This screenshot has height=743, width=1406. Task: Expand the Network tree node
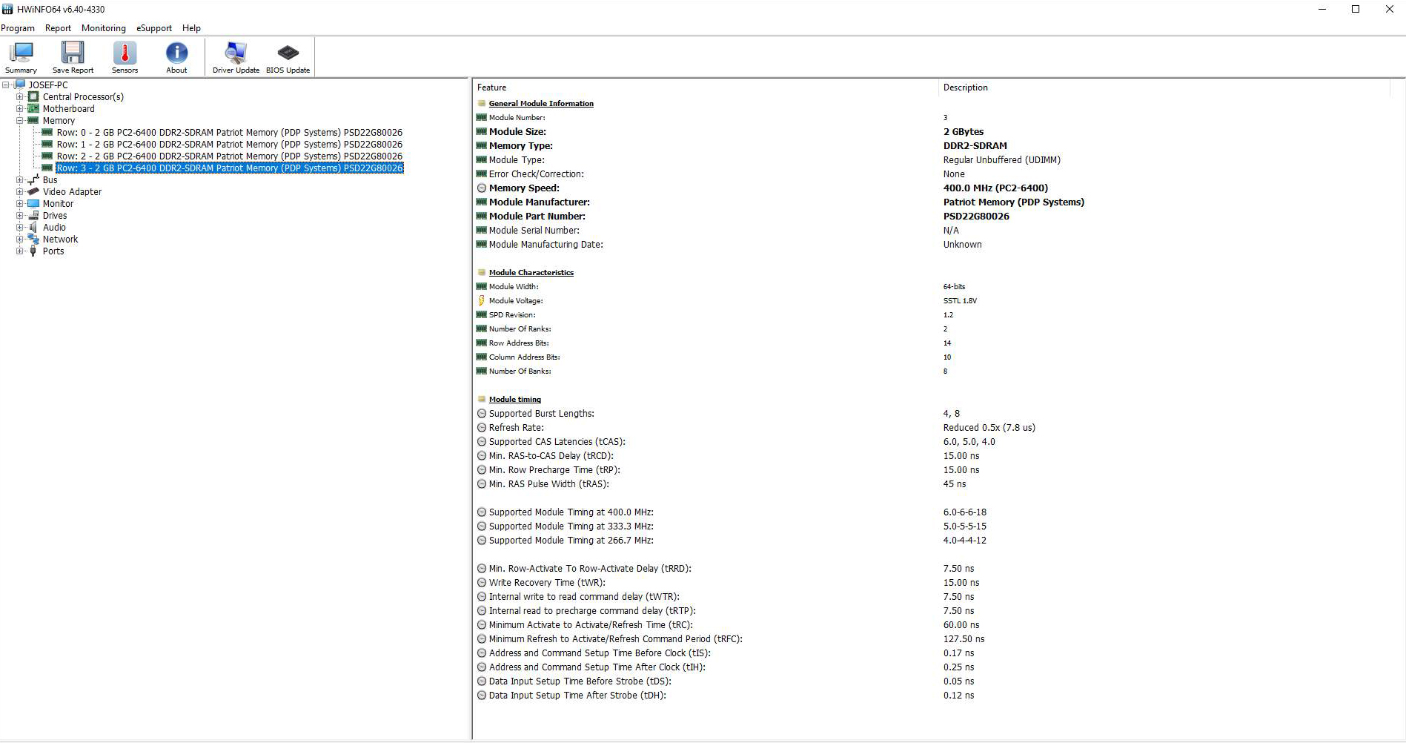pyautogui.click(x=20, y=240)
